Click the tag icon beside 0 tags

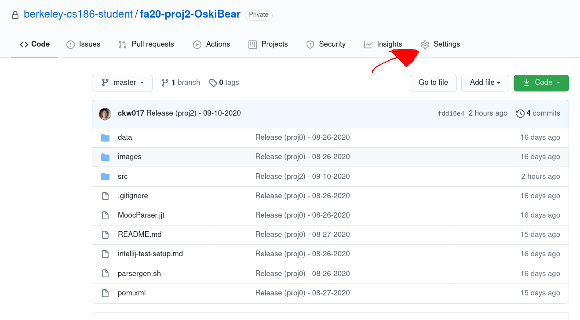pos(213,83)
